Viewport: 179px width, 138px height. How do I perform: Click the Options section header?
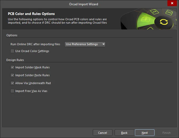[12, 35]
